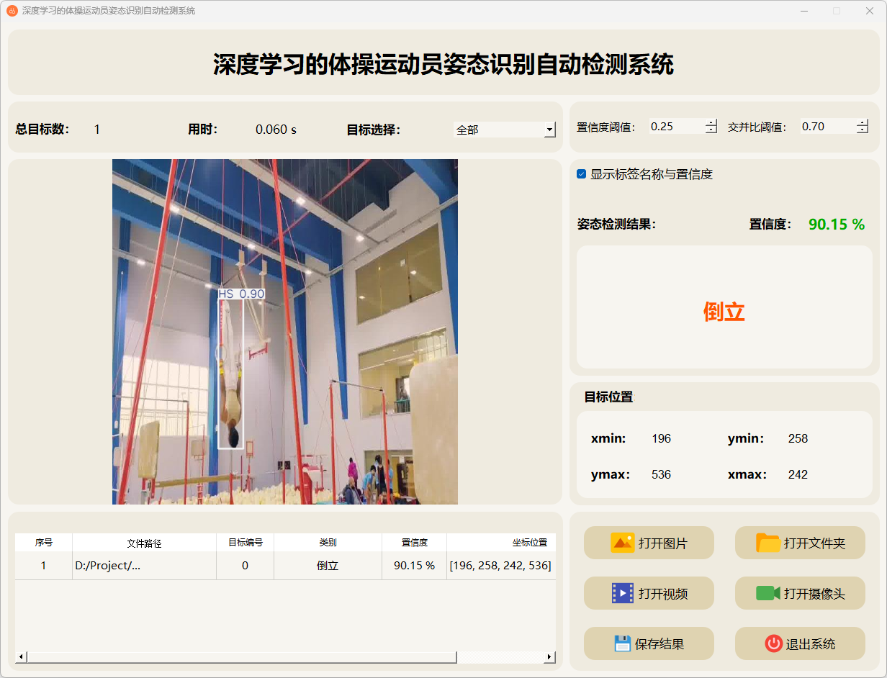Click the yellow folder icon for 打开文件夹
This screenshot has width=887, height=678.
[x=768, y=543]
